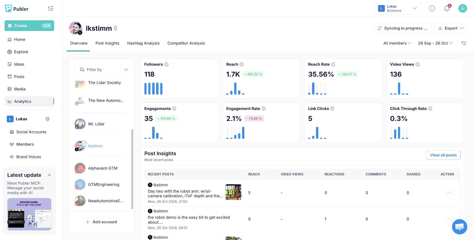
Task: Select the Alphavant-GTM account
Action: (100, 168)
